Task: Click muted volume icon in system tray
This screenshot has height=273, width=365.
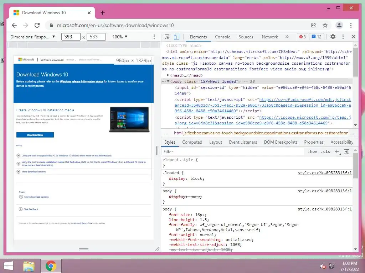Action: pyautogui.click(x=323, y=266)
